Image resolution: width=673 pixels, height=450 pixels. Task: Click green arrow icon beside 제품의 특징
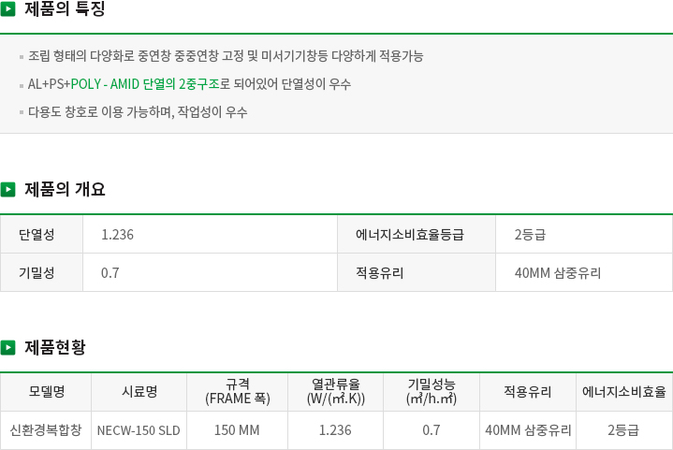pos(7,9)
